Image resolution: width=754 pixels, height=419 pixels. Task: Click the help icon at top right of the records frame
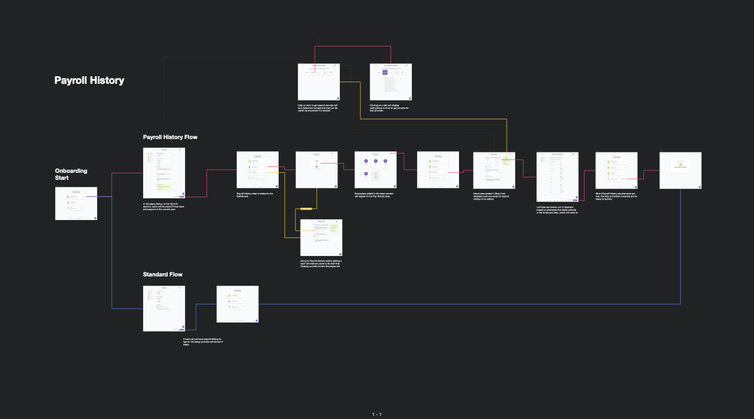coord(335,65)
